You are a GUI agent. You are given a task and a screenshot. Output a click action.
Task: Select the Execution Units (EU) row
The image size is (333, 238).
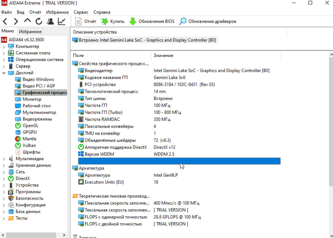pos(179,182)
